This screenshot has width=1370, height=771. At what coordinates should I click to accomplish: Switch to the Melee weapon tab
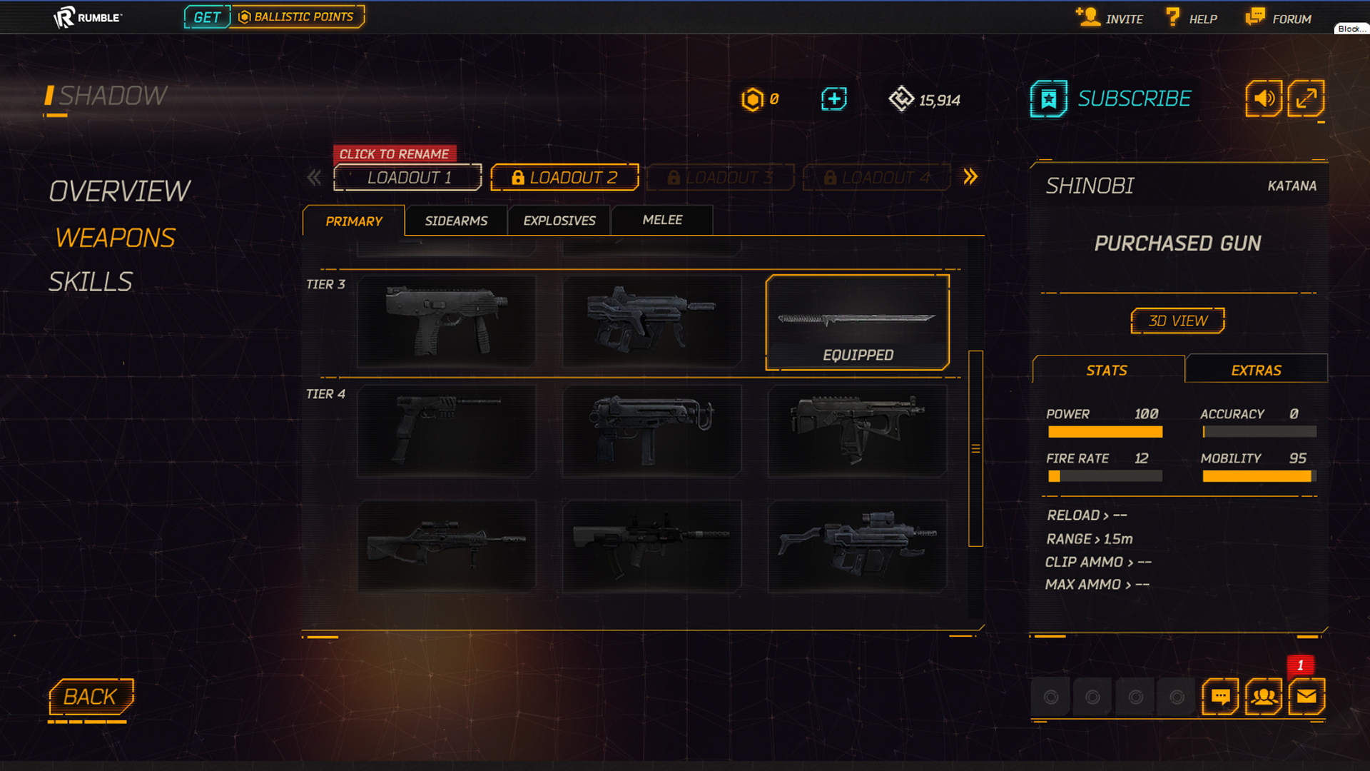662,220
